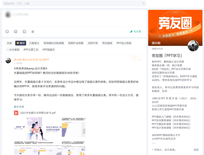204x155 pixels.
Task: Insert an image with the picture icon
Action: (16, 32)
